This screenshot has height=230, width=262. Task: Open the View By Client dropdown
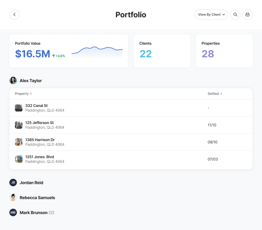pos(211,15)
